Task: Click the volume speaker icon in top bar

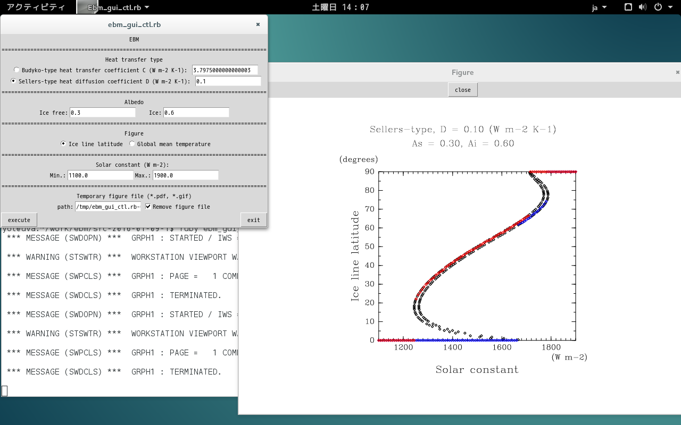Action: coord(642,7)
